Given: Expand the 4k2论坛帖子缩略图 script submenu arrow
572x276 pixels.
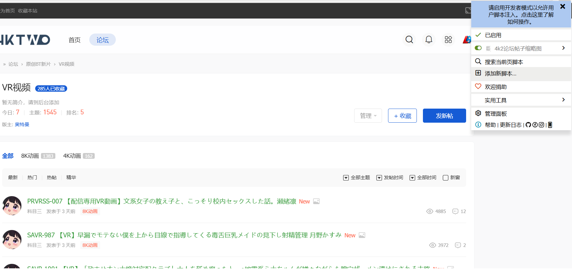Looking at the screenshot, I should (563, 48).
